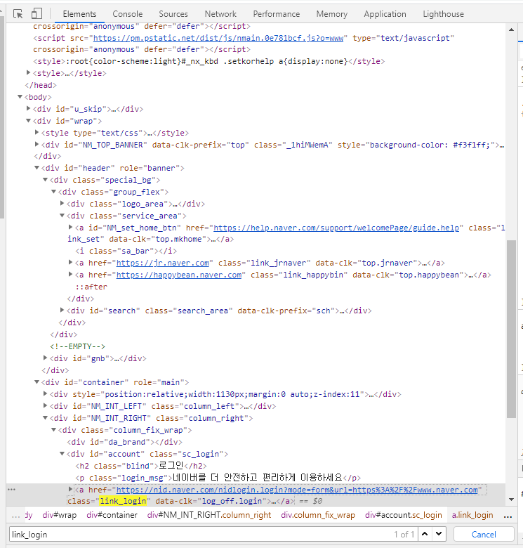
Task: Collapse the special_bg div
Action: [45, 180]
